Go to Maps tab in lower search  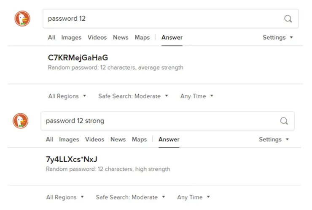point(139,139)
